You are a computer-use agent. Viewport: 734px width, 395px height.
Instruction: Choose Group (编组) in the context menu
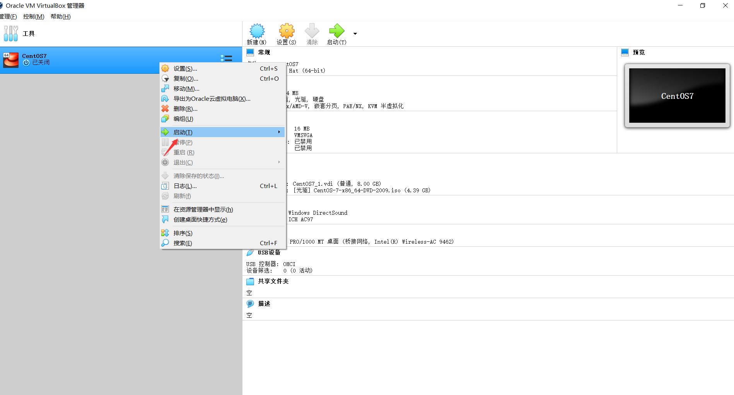pyautogui.click(x=223, y=119)
